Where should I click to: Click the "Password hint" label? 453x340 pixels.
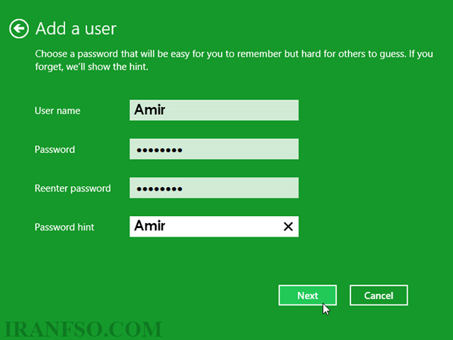pyautogui.click(x=64, y=227)
